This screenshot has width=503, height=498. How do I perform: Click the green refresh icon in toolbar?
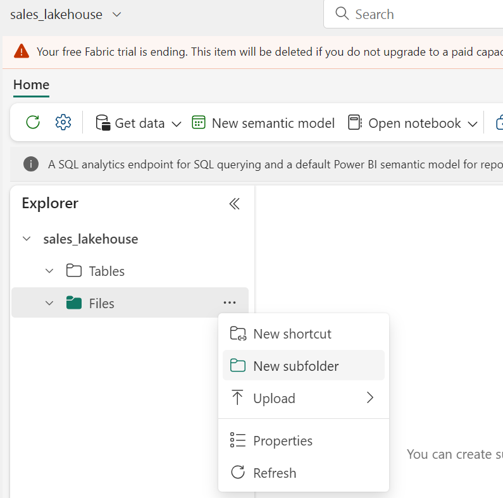pyautogui.click(x=33, y=122)
